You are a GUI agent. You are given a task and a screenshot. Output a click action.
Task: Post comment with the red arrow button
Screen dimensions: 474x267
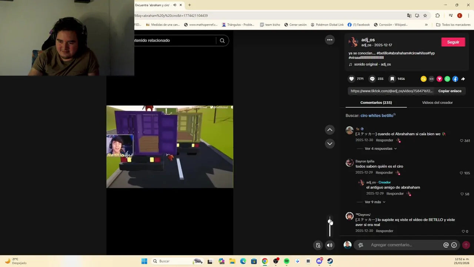click(x=466, y=245)
